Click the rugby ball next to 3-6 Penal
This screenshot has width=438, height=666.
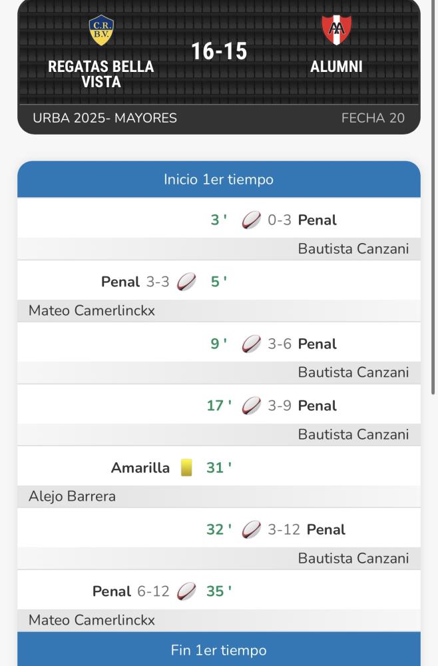click(251, 344)
